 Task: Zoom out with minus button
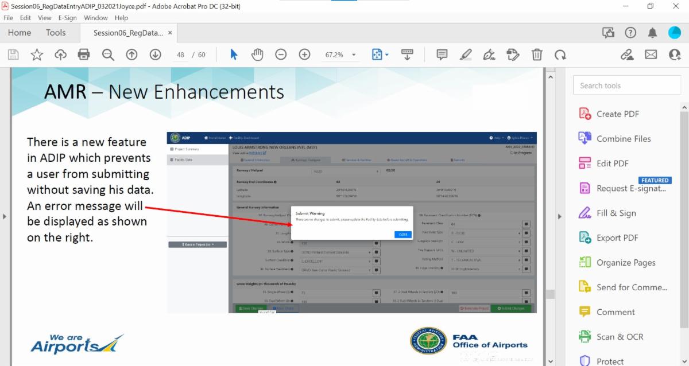[x=281, y=54]
